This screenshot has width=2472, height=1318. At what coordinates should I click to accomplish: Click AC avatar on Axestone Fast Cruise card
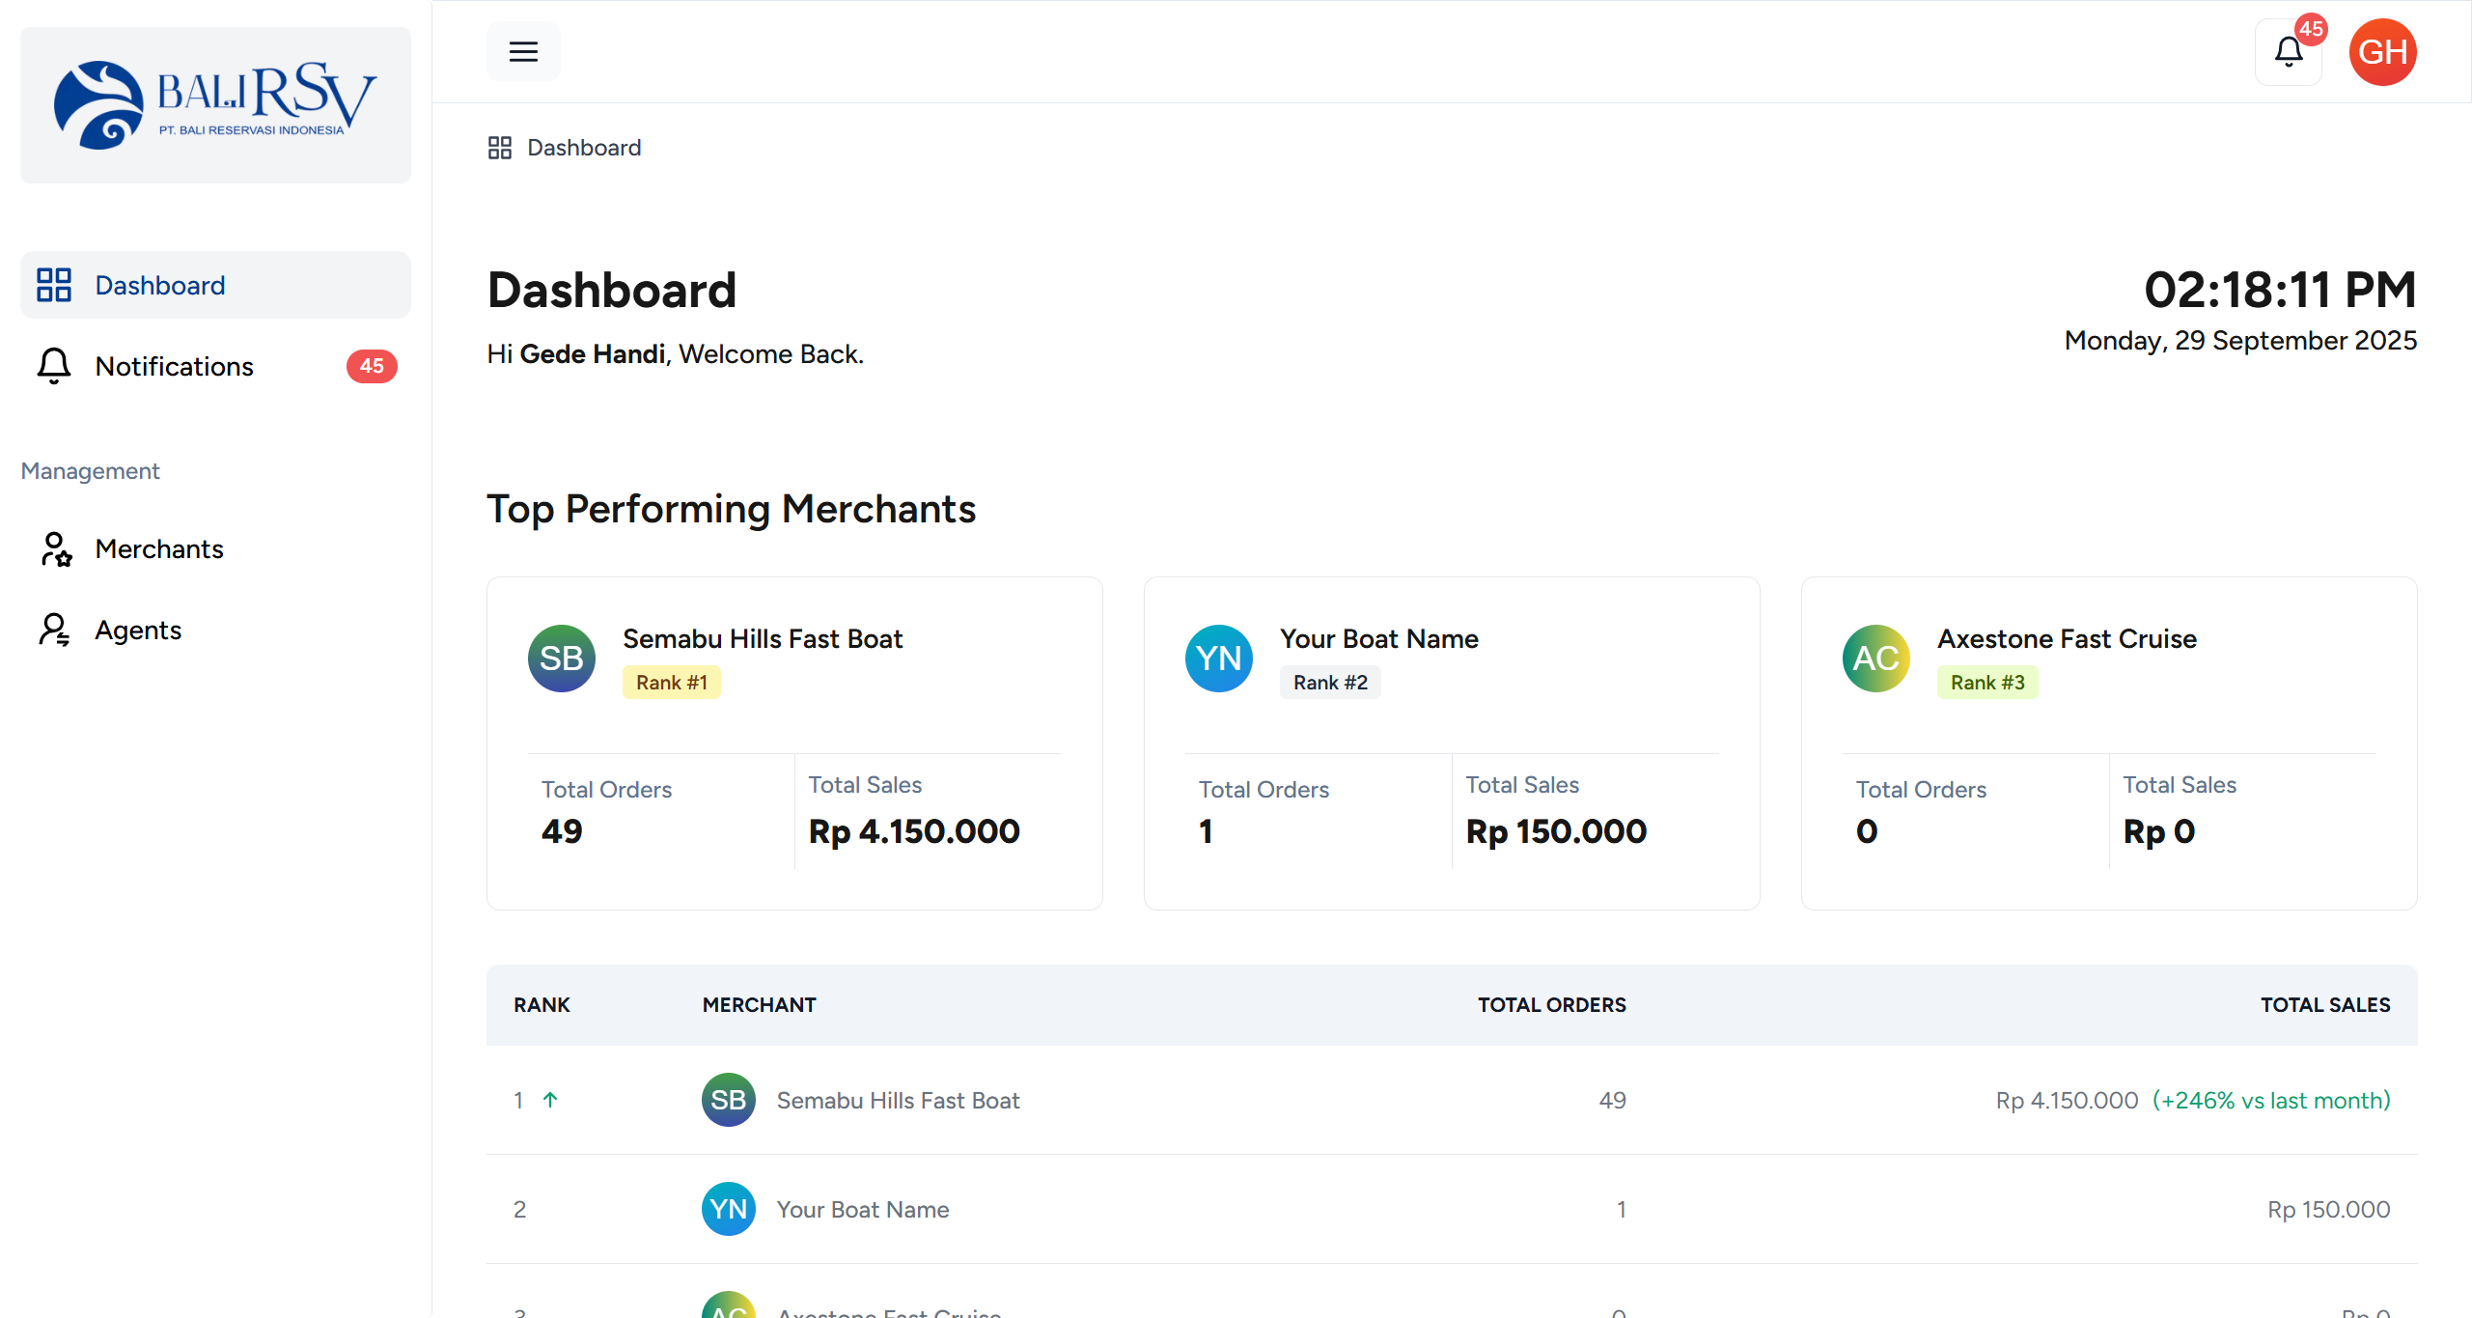pos(1876,659)
